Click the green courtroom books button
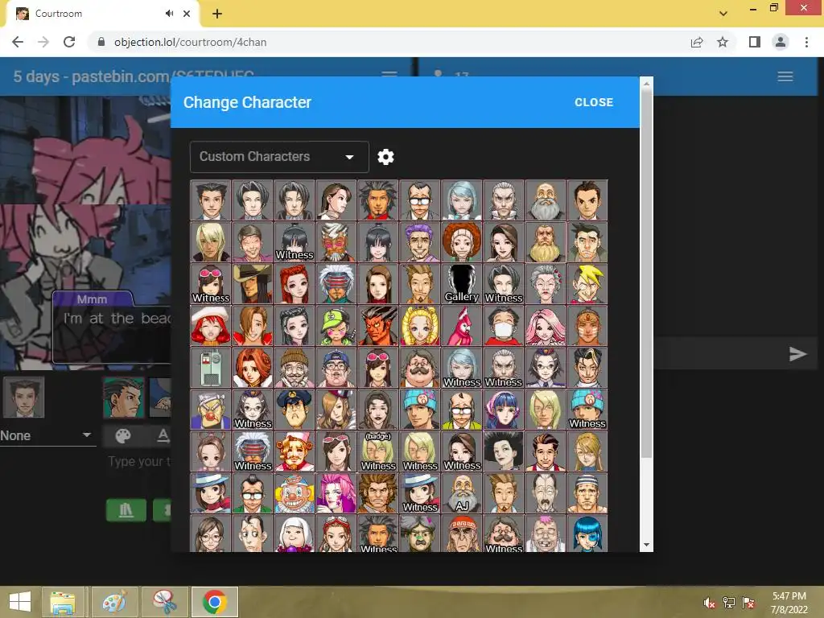Image resolution: width=824 pixels, height=618 pixels. point(126,509)
